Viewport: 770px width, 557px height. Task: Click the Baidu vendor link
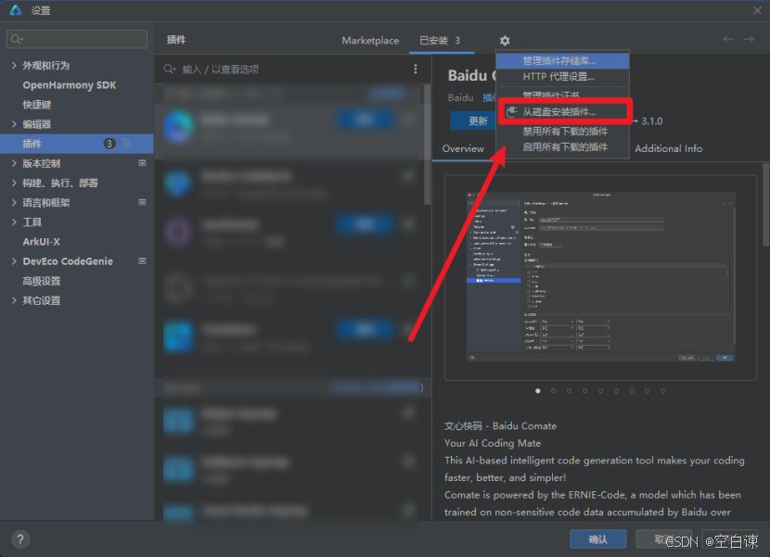pos(461,97)
